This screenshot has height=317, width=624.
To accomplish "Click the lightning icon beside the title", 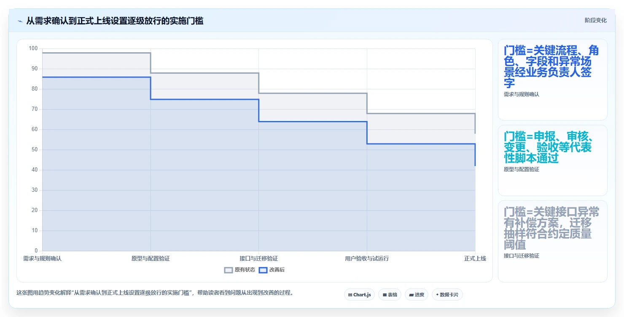I will pyautogui.click(x=20, y=21).
